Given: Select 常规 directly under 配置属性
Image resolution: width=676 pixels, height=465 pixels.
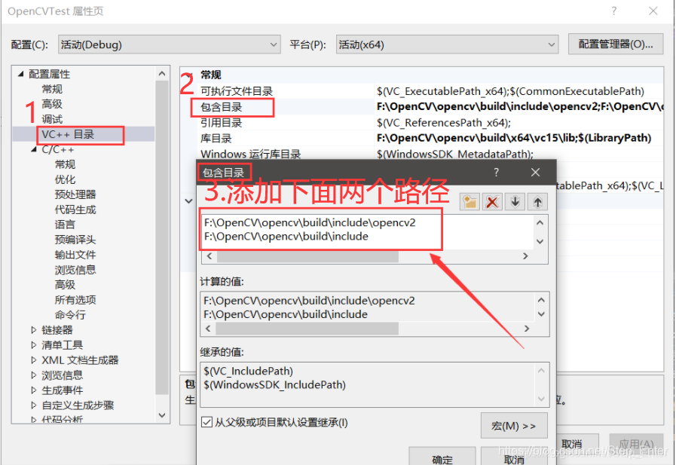Looking at the screenshot, I should [x=52, y=89].
